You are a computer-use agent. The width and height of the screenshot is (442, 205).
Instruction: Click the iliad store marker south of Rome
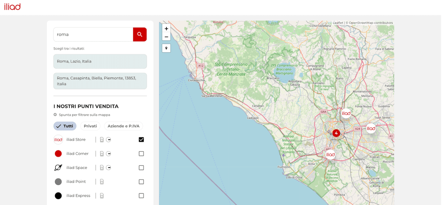[330, 155]
